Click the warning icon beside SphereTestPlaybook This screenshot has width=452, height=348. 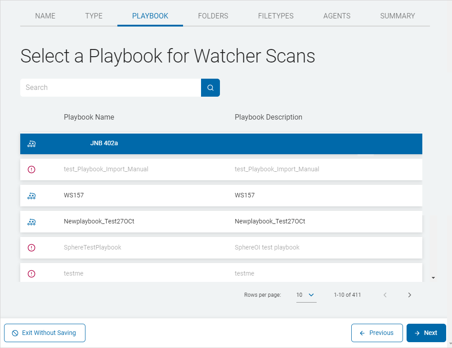(x=31, y=248)
